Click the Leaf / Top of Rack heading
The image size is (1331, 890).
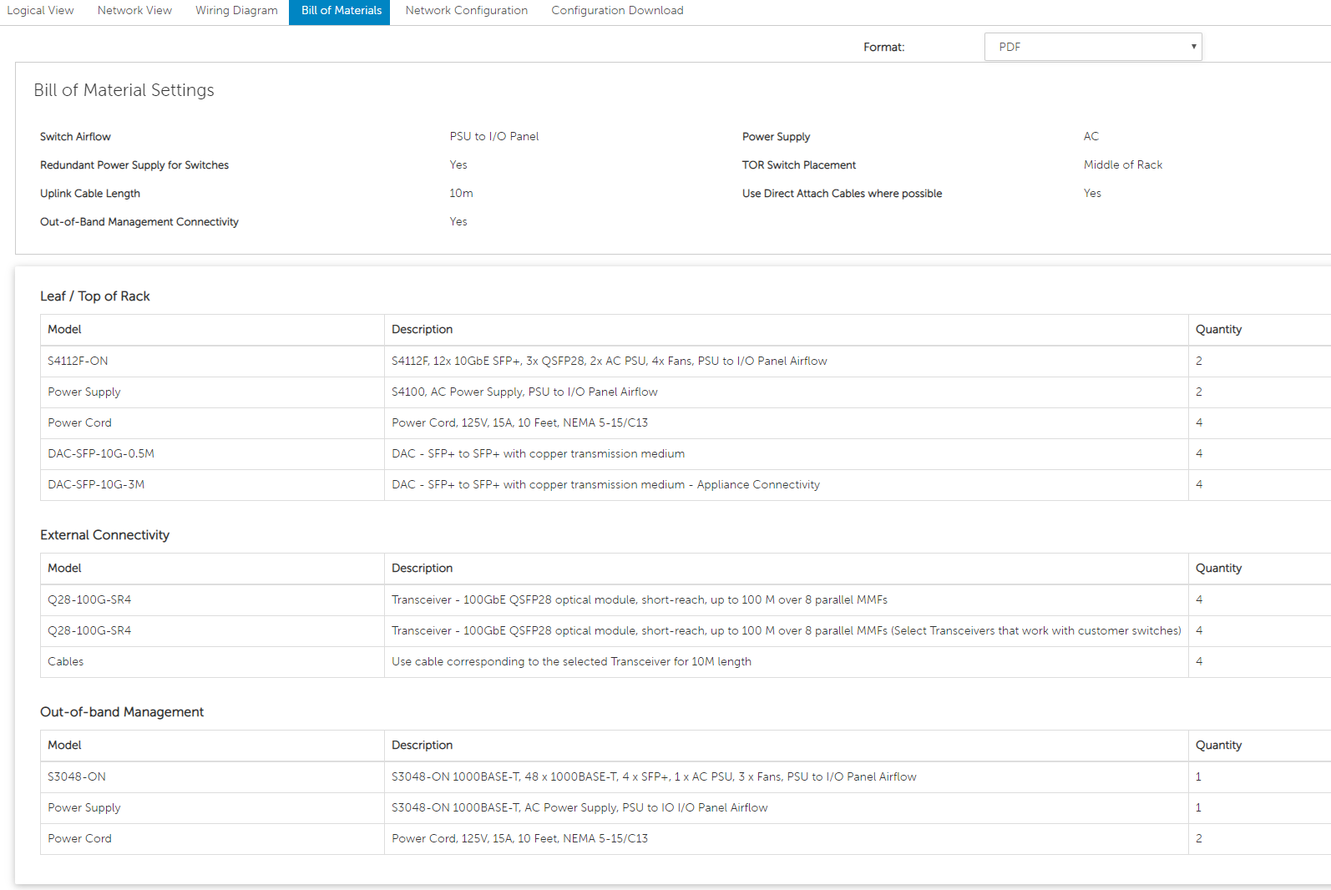(x=95, y=296)
